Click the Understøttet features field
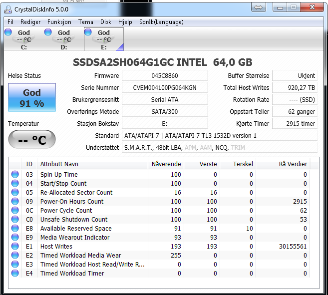 pos(220,148)
